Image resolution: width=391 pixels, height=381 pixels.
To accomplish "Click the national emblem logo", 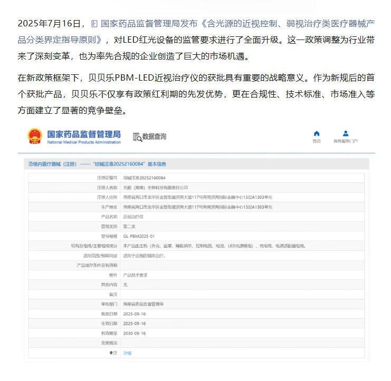I will [35, 136].
